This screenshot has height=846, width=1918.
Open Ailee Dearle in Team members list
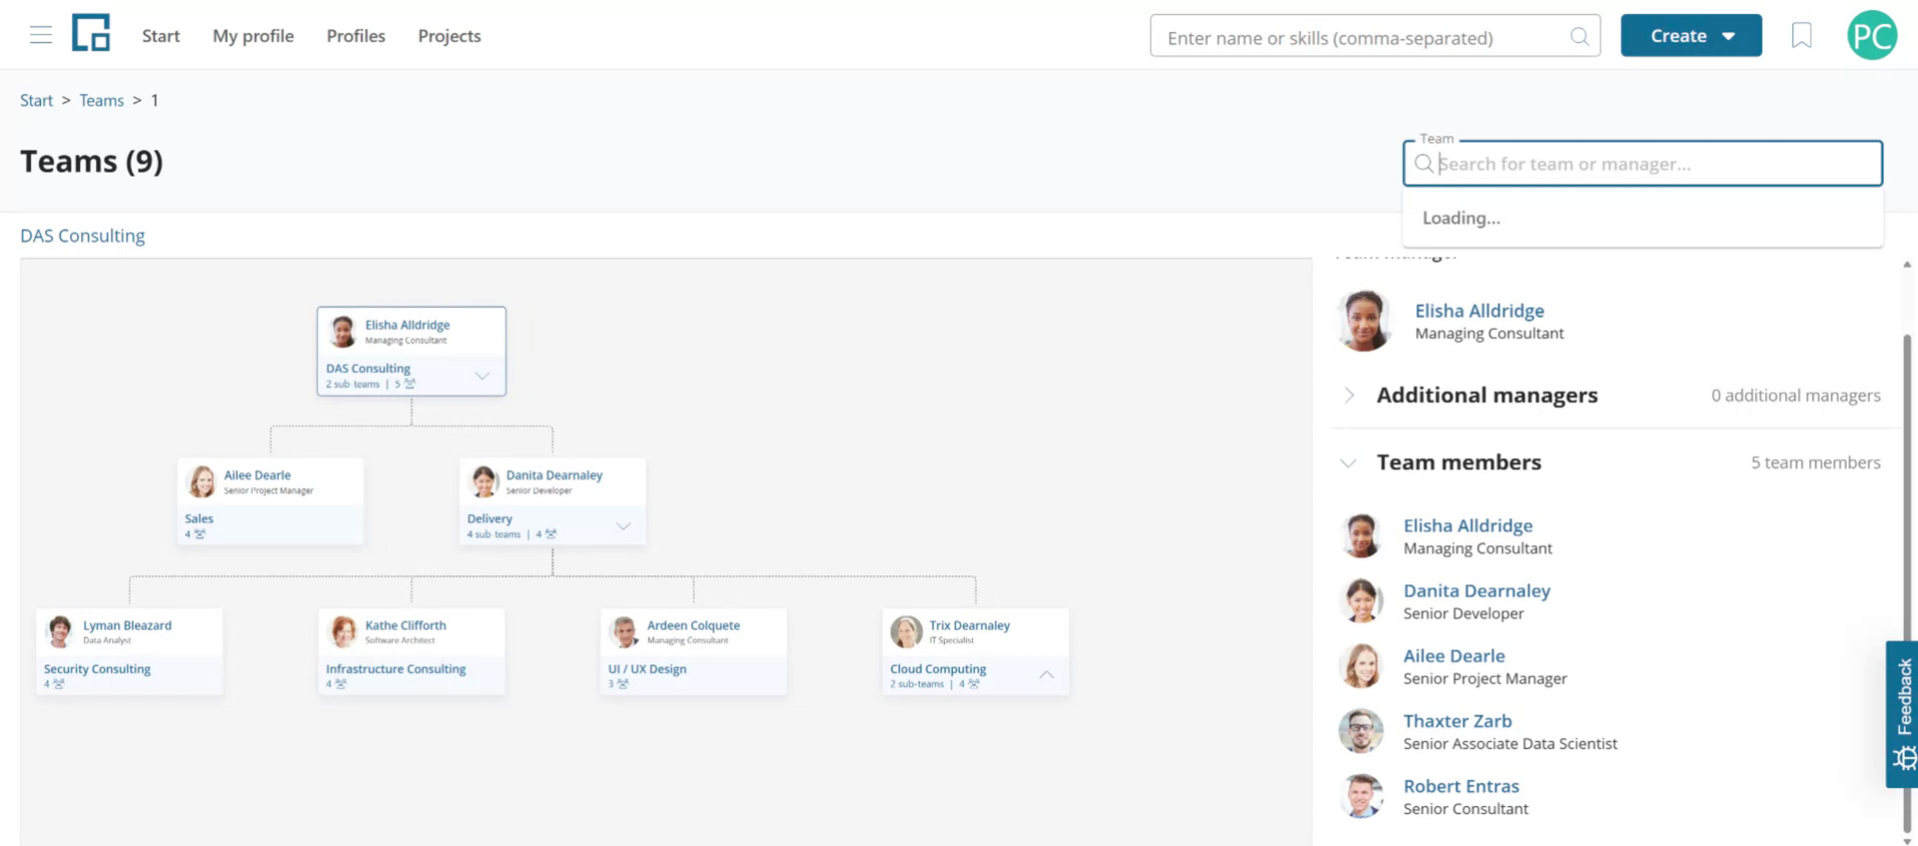(1453, 657)
